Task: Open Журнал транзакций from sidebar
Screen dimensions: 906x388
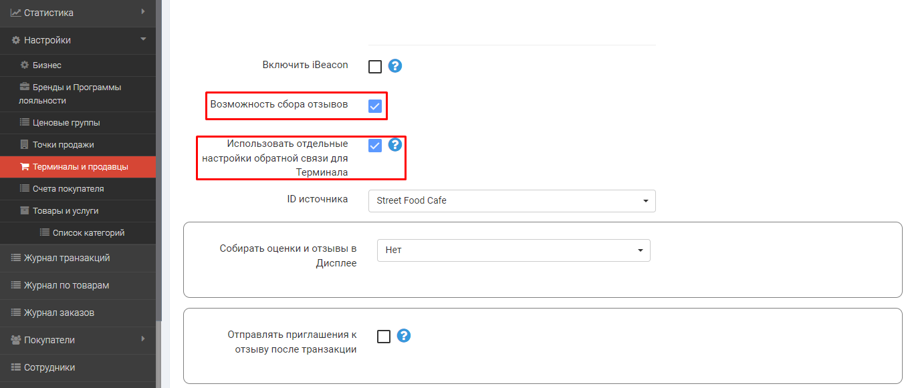Action: pyautogui.click(x=66, y=258)
